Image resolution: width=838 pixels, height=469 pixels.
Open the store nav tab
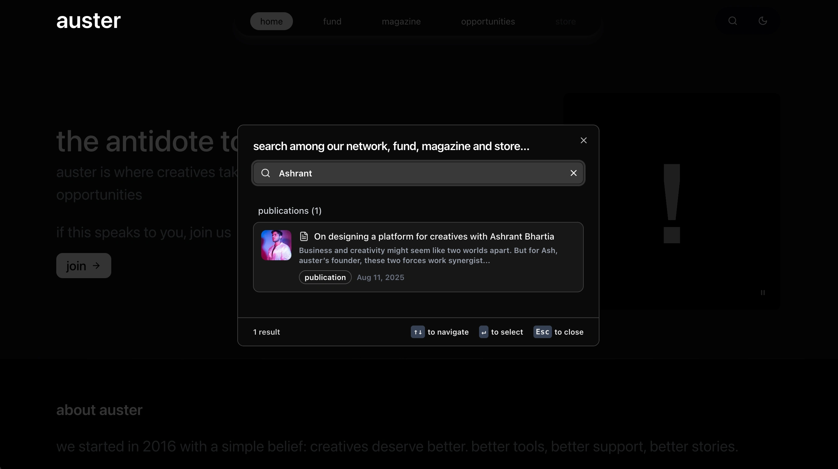[x=565, y=21]
